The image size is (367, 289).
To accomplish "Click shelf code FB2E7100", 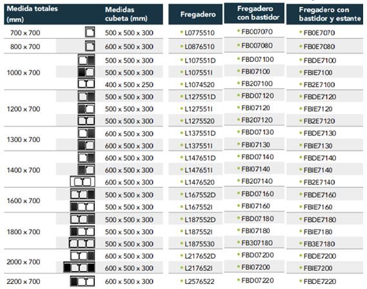I will [319, 85].
